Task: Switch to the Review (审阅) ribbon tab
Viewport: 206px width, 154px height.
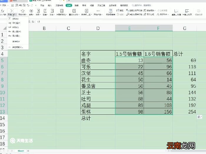Action: coord(84,5)
